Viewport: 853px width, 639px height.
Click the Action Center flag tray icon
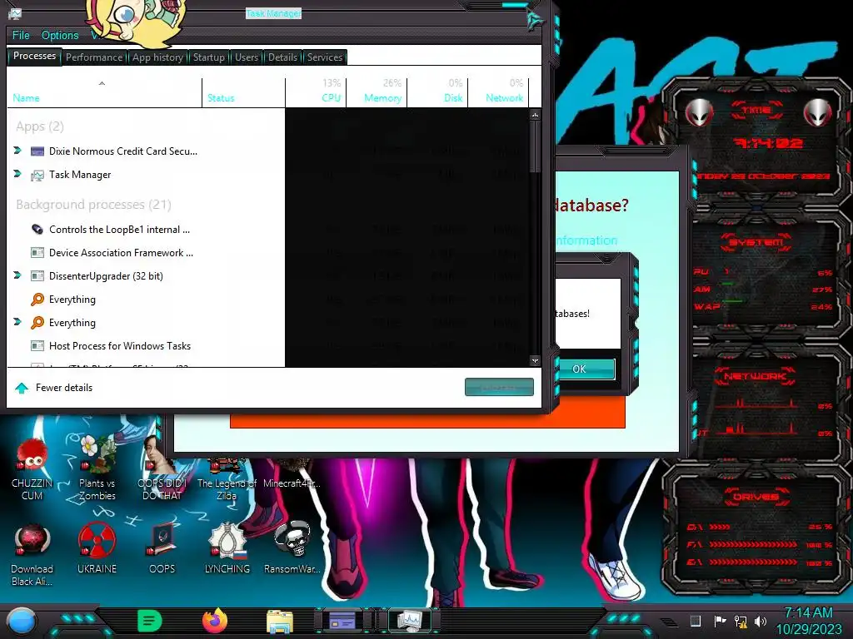(720, 621)
